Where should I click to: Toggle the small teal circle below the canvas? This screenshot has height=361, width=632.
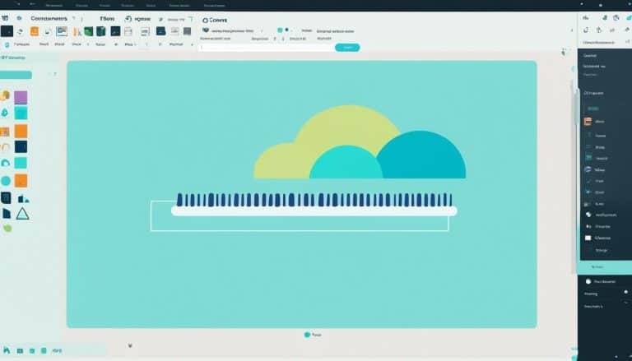coord(307,335)
